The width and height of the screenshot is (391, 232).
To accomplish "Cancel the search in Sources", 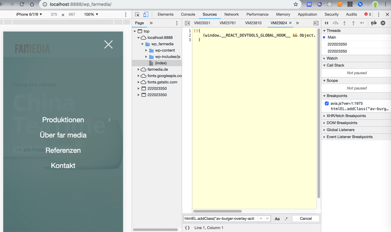I will (306, 219).
